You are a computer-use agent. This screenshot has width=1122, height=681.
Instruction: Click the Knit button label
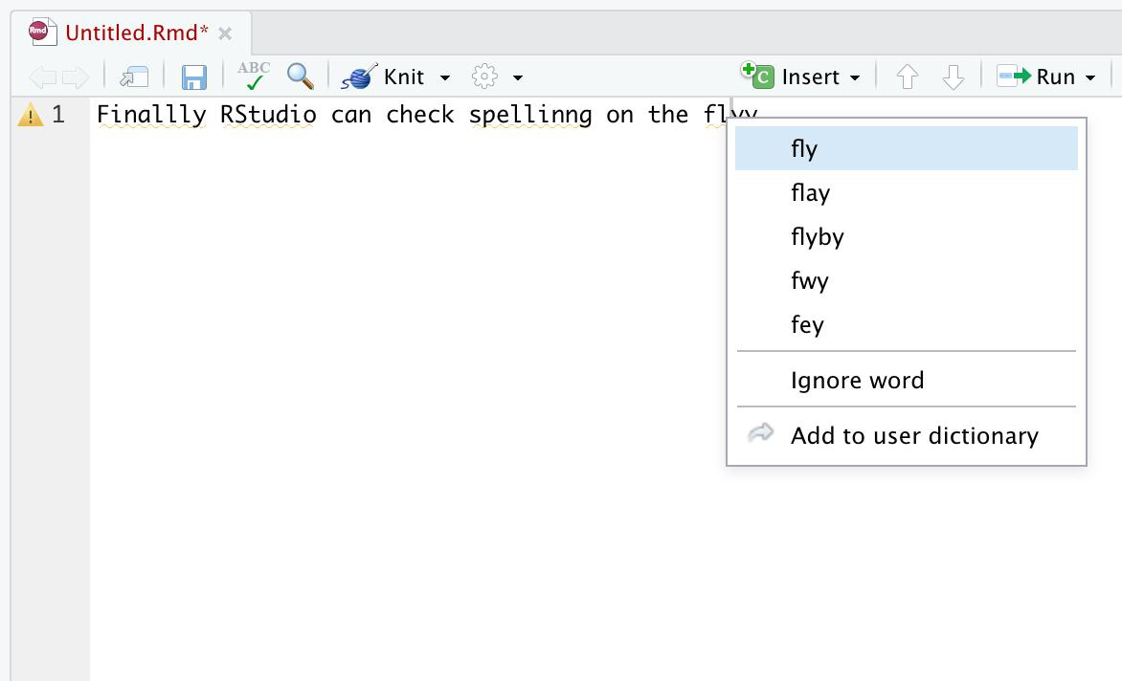[404, 77]
